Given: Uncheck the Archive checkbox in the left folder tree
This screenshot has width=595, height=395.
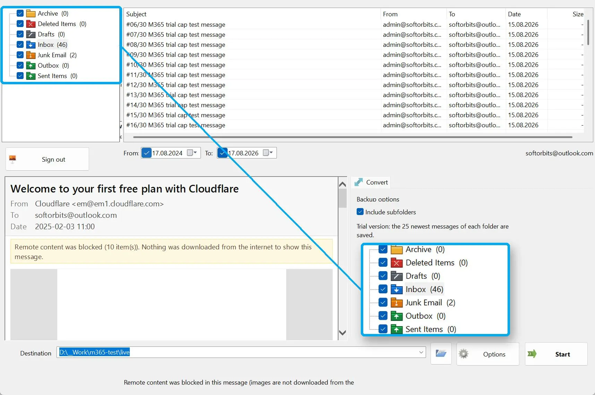Looking at the screenshot, I should pos(20,14).
